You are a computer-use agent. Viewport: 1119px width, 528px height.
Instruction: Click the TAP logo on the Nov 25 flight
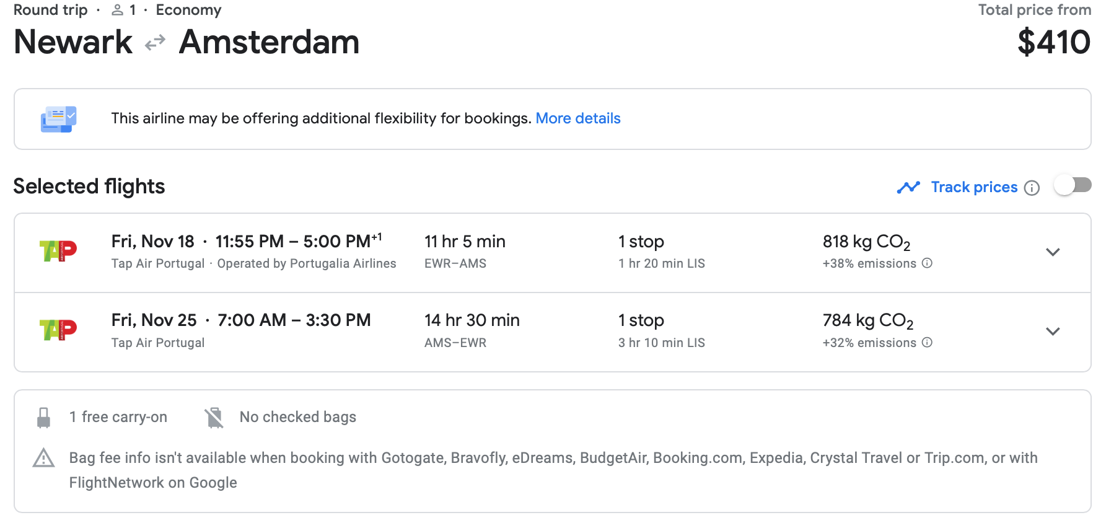point(58,330)
